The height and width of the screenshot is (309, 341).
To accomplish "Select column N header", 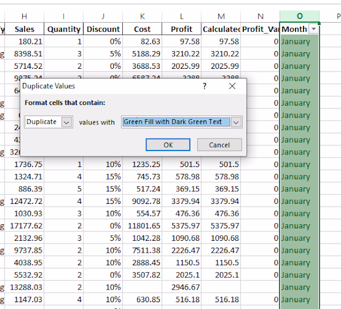I will tap(260, 16).
